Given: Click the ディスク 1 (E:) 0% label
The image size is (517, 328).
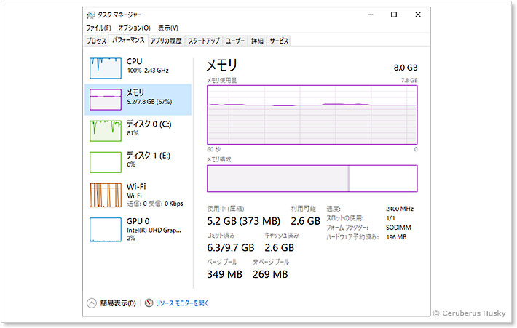Looking at the screenshot, I should tap(131, 164).
